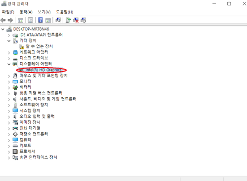The height and width of the screenshot is (181, 247).
Task: Open the 보기(V) menu
Action: 44,12
